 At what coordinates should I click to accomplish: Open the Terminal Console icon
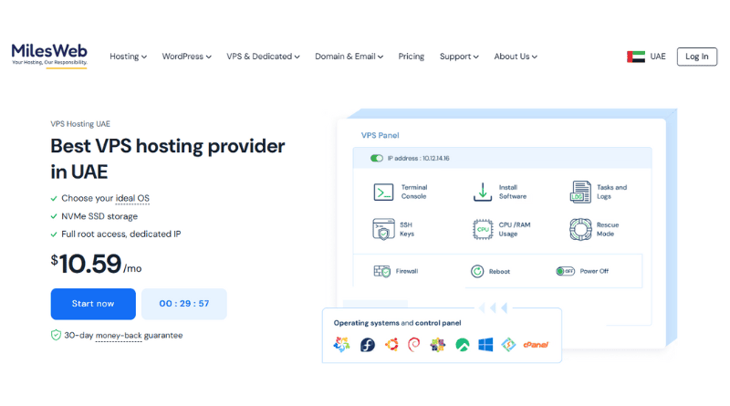383,192
